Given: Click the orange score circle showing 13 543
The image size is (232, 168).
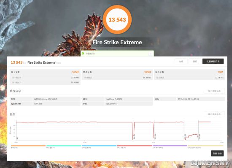Looking at the screenshot, I should point(117,19).
